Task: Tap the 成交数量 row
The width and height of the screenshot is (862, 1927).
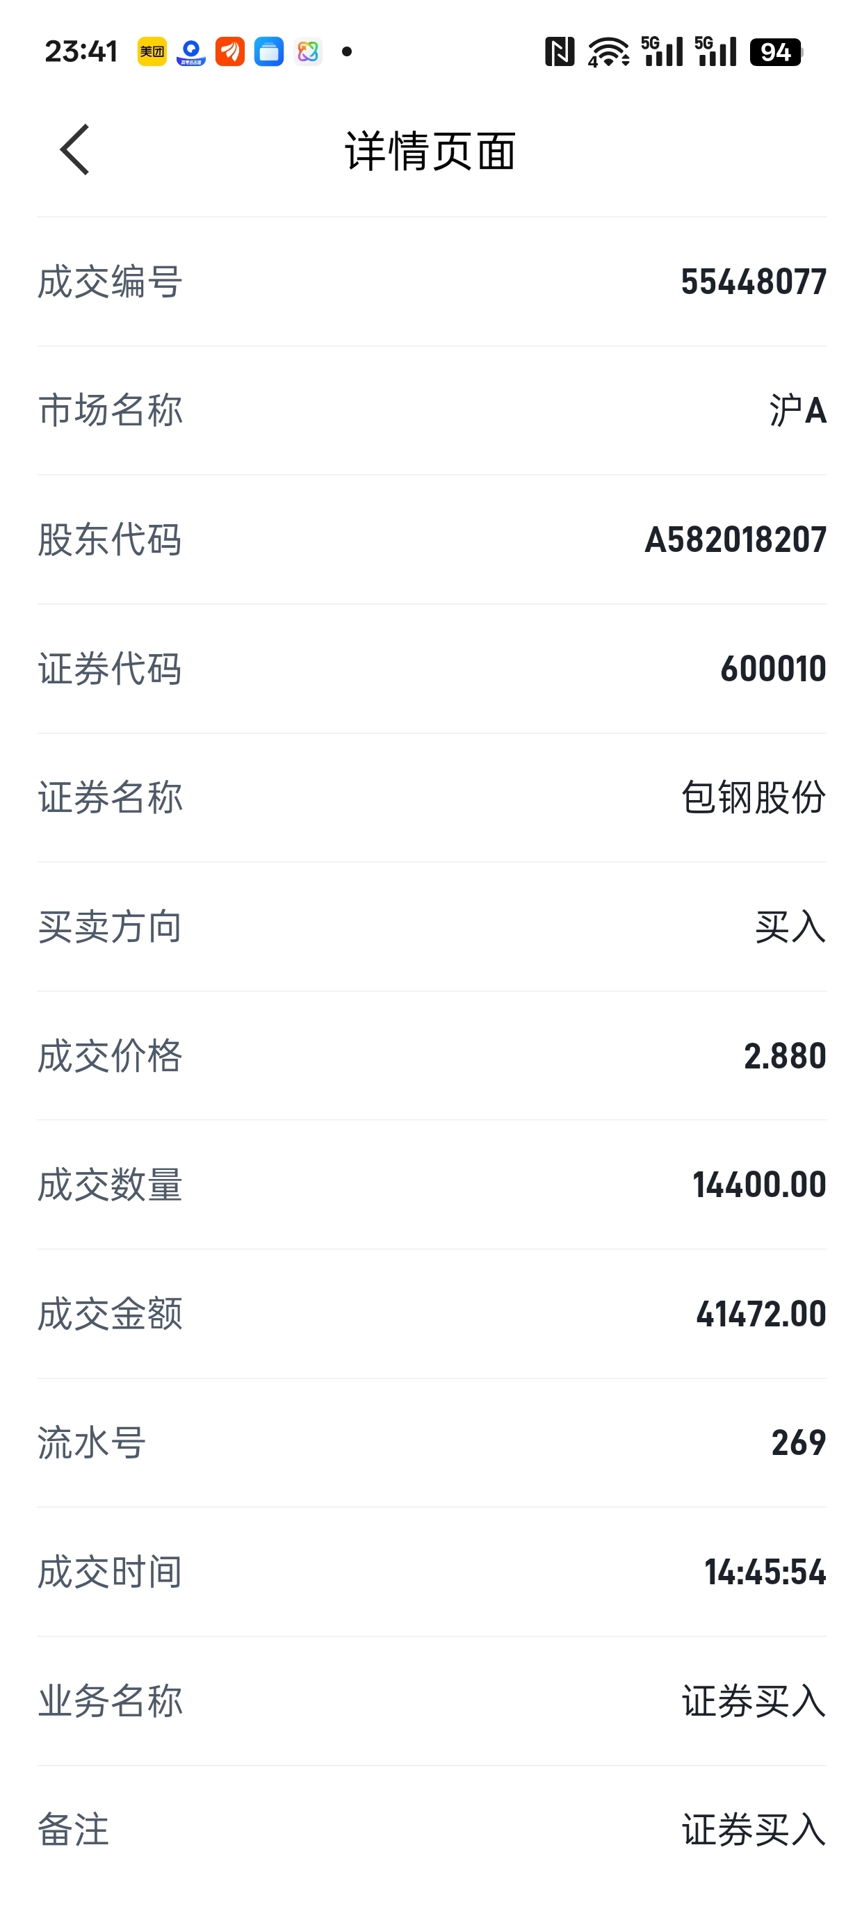Action: (x=432, y=1185)
